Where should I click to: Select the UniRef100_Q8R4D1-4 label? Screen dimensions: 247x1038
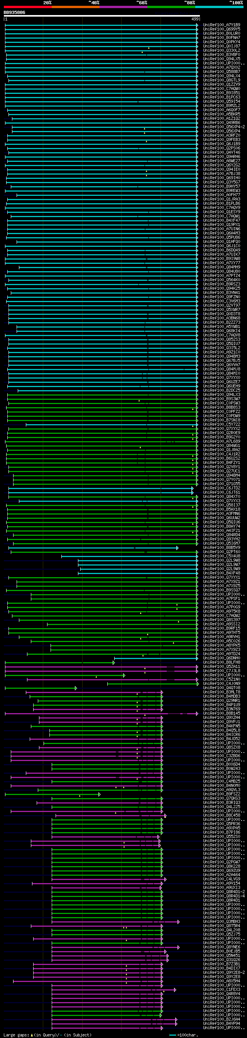click(224, 896)
